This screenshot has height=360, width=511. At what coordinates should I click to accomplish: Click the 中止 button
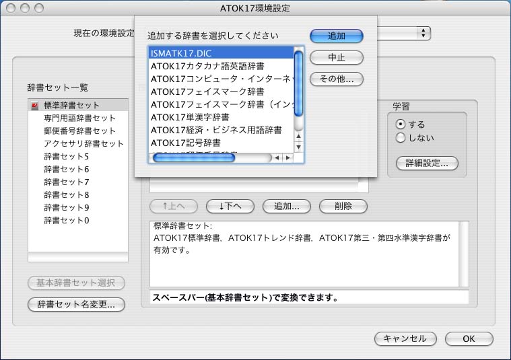click(x=337, y=57)
